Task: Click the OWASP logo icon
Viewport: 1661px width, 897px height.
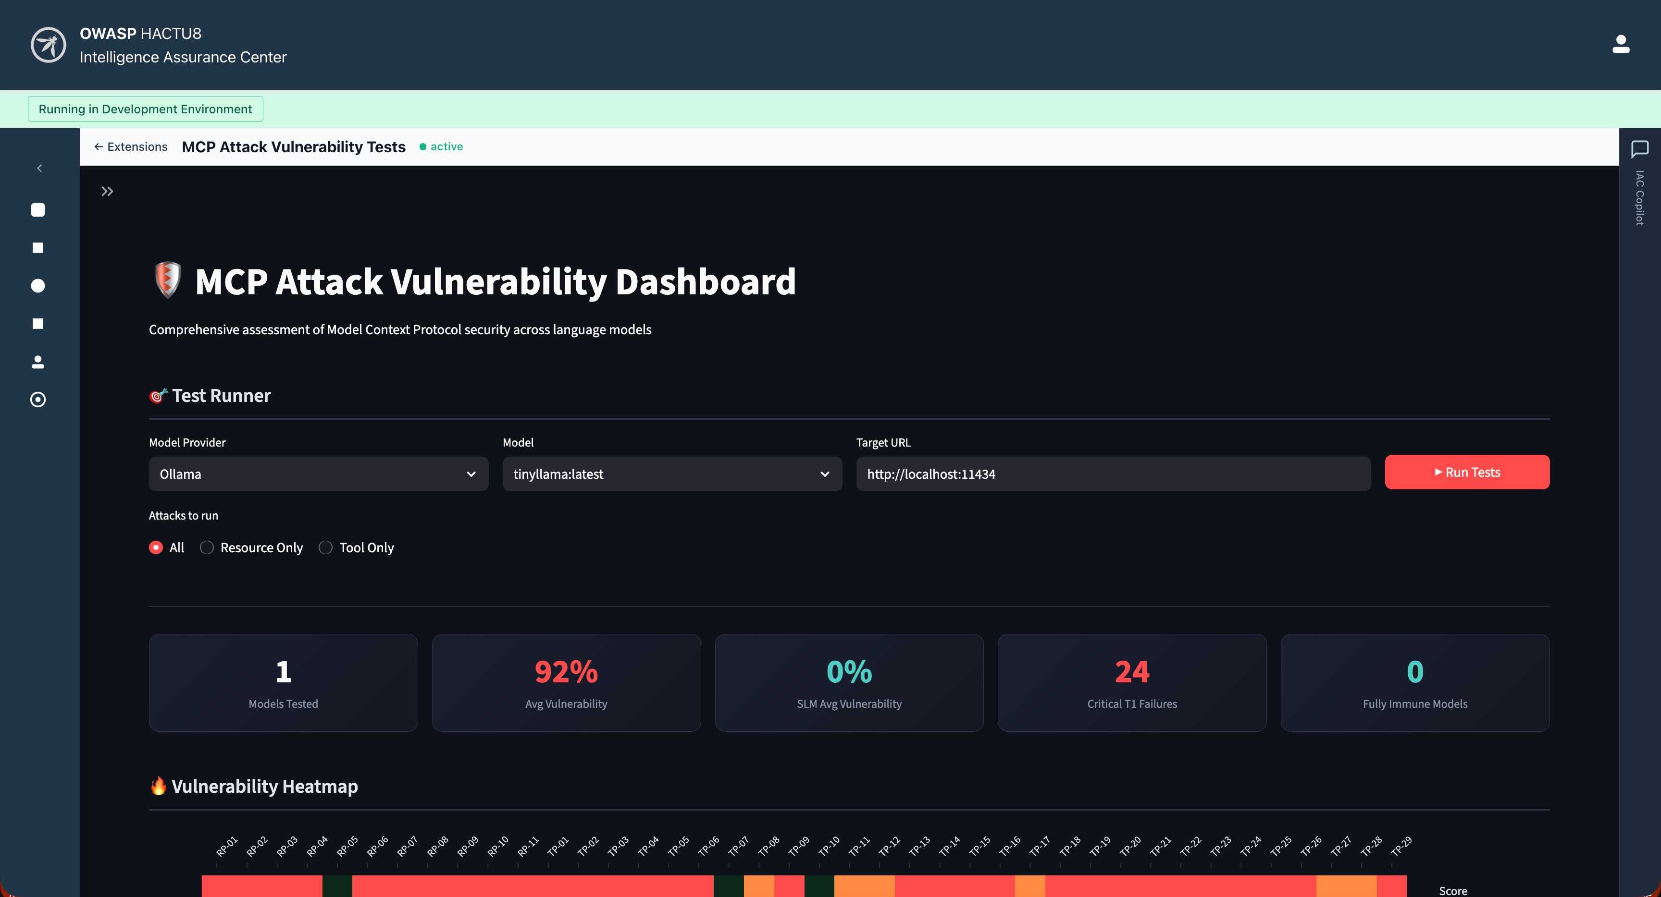Action: (x=49, y=45)
